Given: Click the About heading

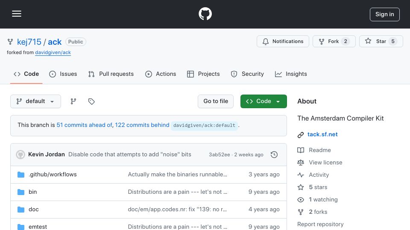Looking at the screenshot, I should tap(307, 101).
